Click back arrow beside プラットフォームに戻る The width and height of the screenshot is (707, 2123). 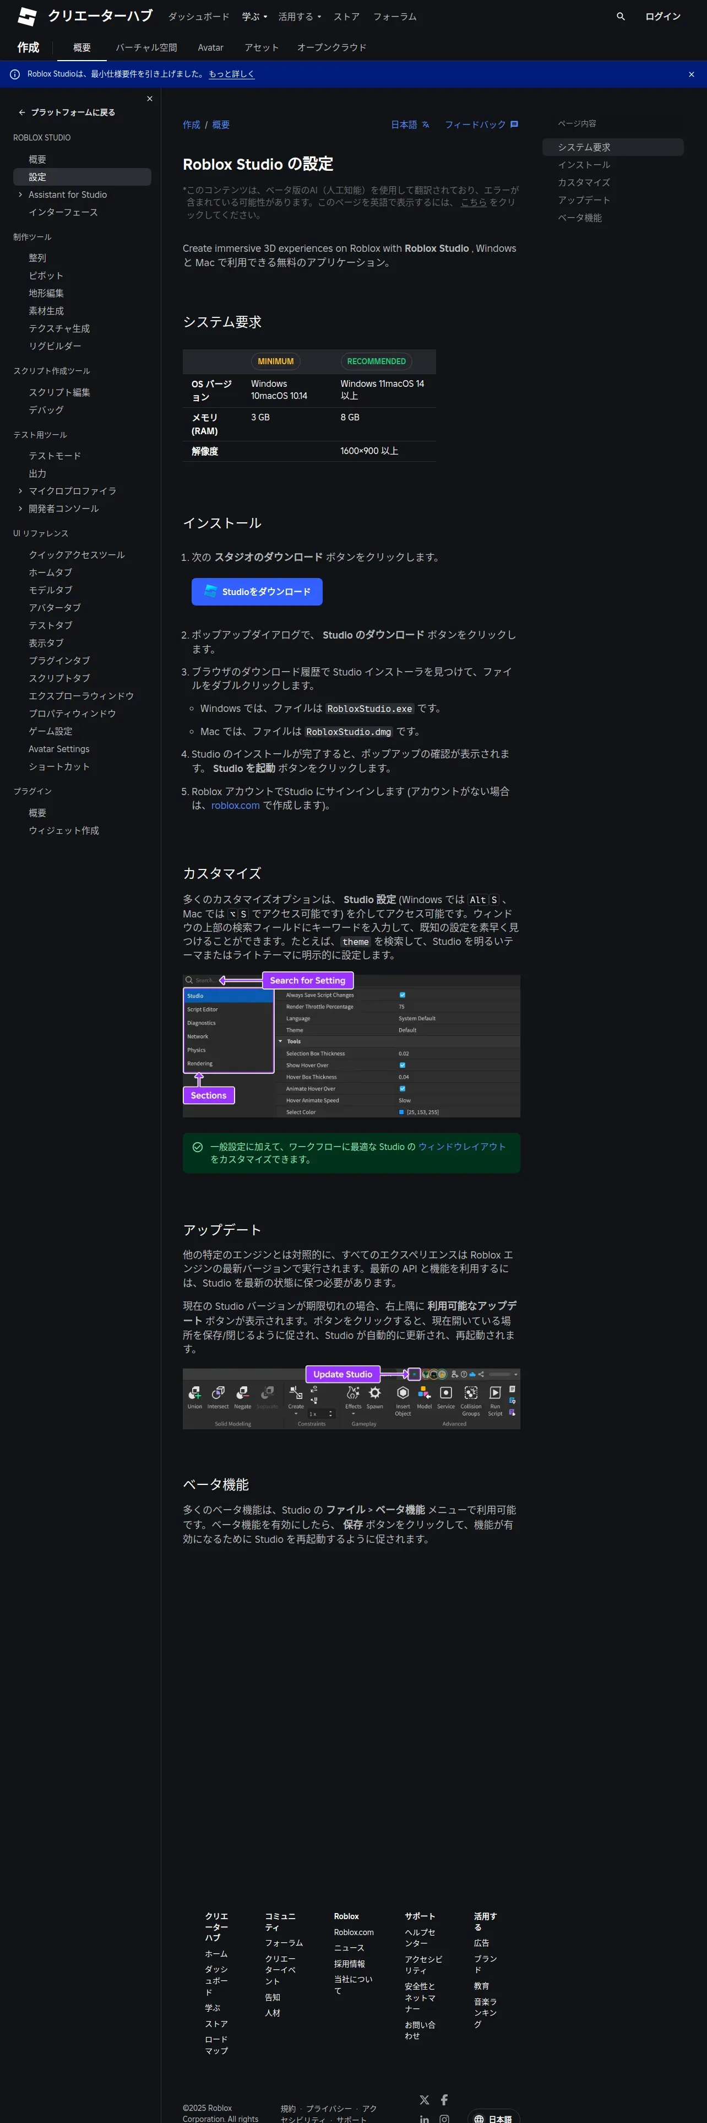(x=21, y=112)
